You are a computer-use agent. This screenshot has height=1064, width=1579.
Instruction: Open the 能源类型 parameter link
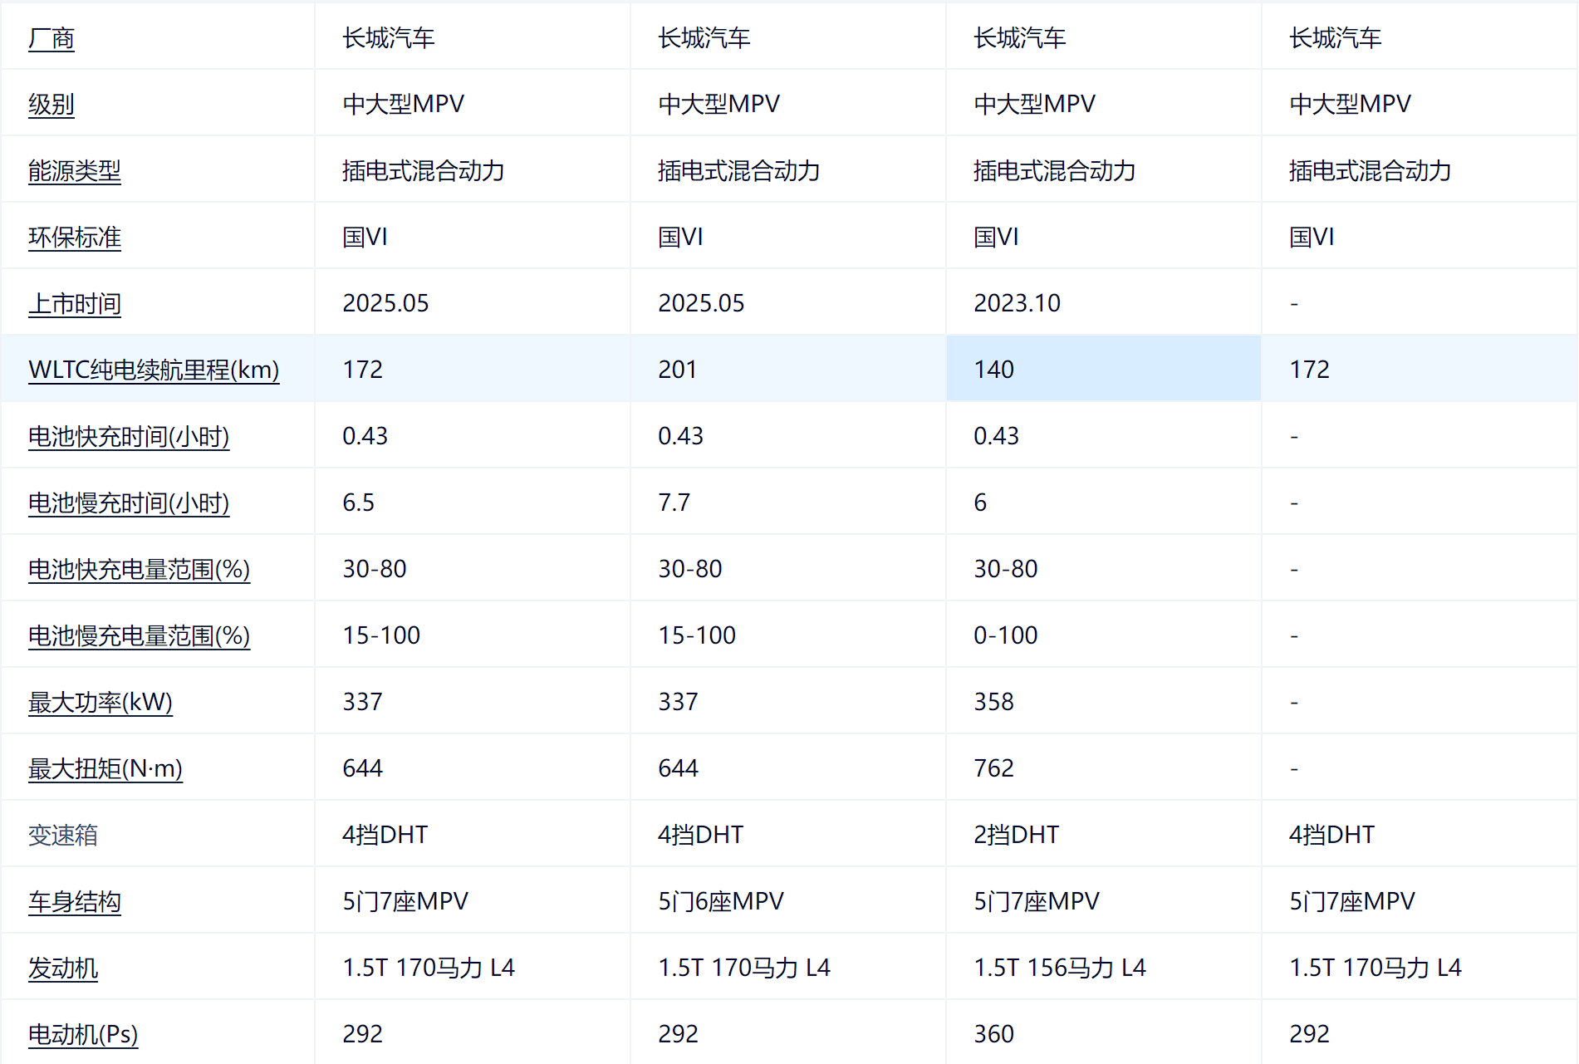point(75,171)
